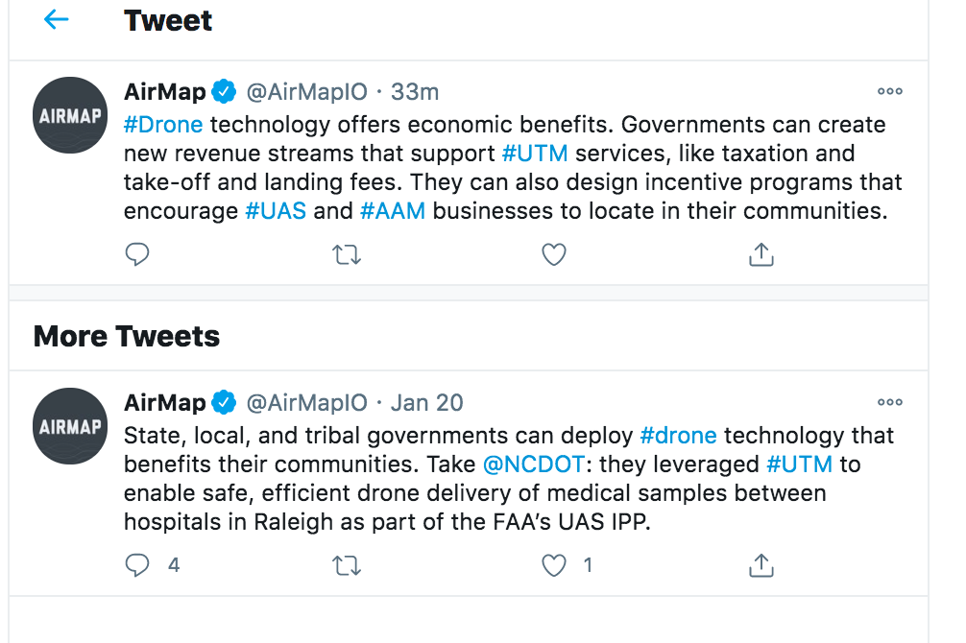This screenshot has height=643, width=966.
Task: Retweet the #Drone technology tweet
Action: point(346,254)
